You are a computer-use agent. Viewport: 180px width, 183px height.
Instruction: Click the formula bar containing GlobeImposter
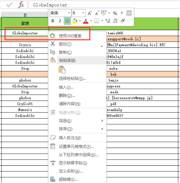(x=104, y=5)
